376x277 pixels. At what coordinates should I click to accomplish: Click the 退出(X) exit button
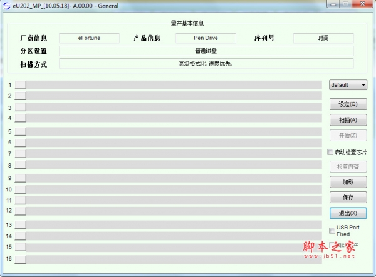tap(348, 213)
